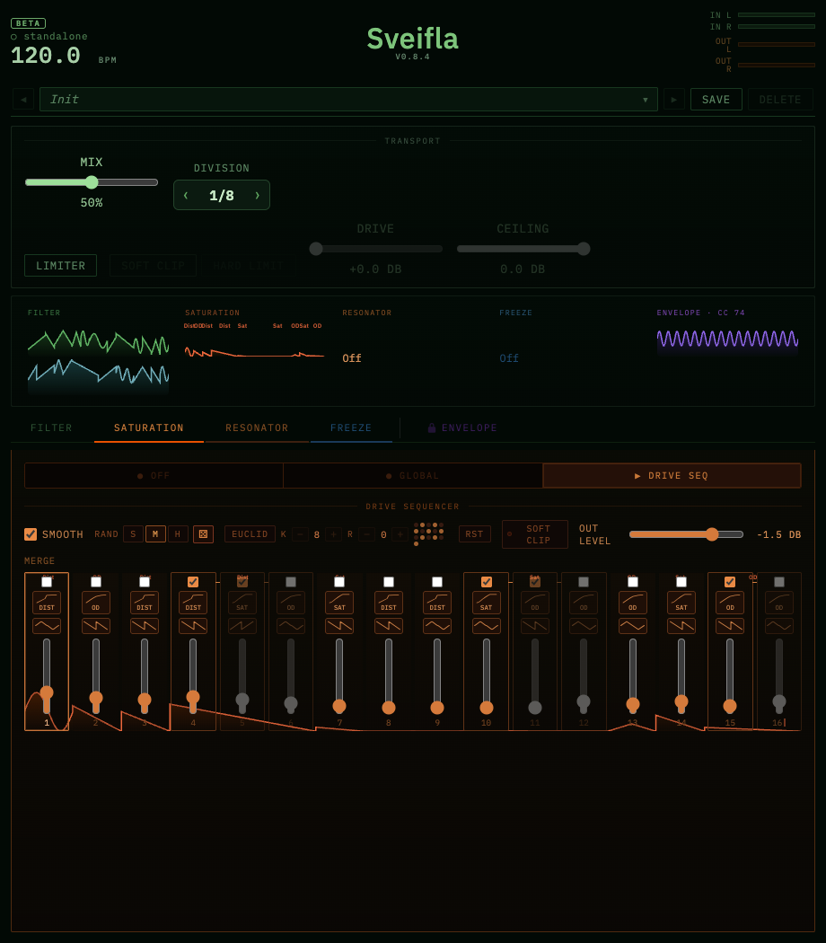The image size is (826, 943).
Task: Click the sawtooth shape icon on step 2
Action: [95, 626]
